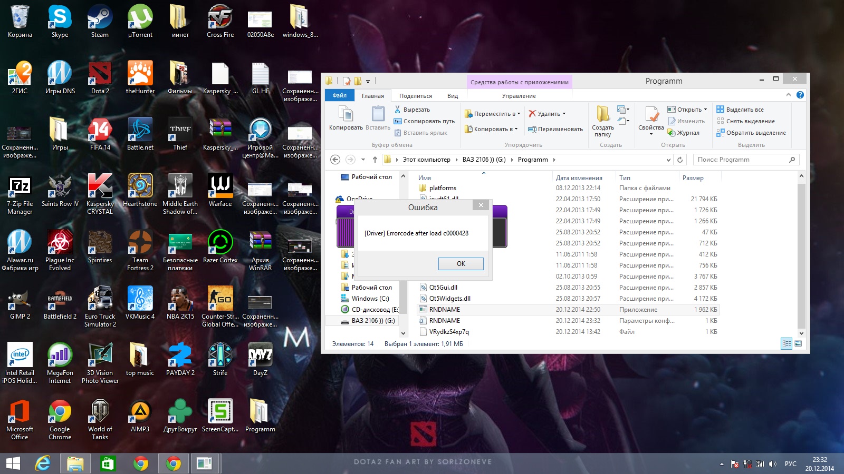844x474 pixels.
Task: Show hidden system tray icons
Action: pyautogui.click(x=722, y=464)
